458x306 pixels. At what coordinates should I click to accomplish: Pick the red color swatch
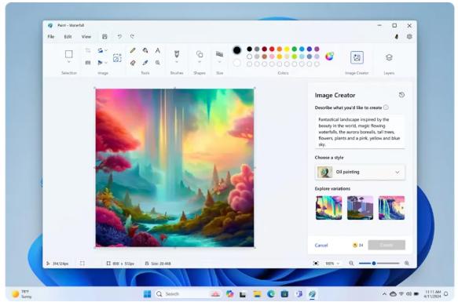272,49
